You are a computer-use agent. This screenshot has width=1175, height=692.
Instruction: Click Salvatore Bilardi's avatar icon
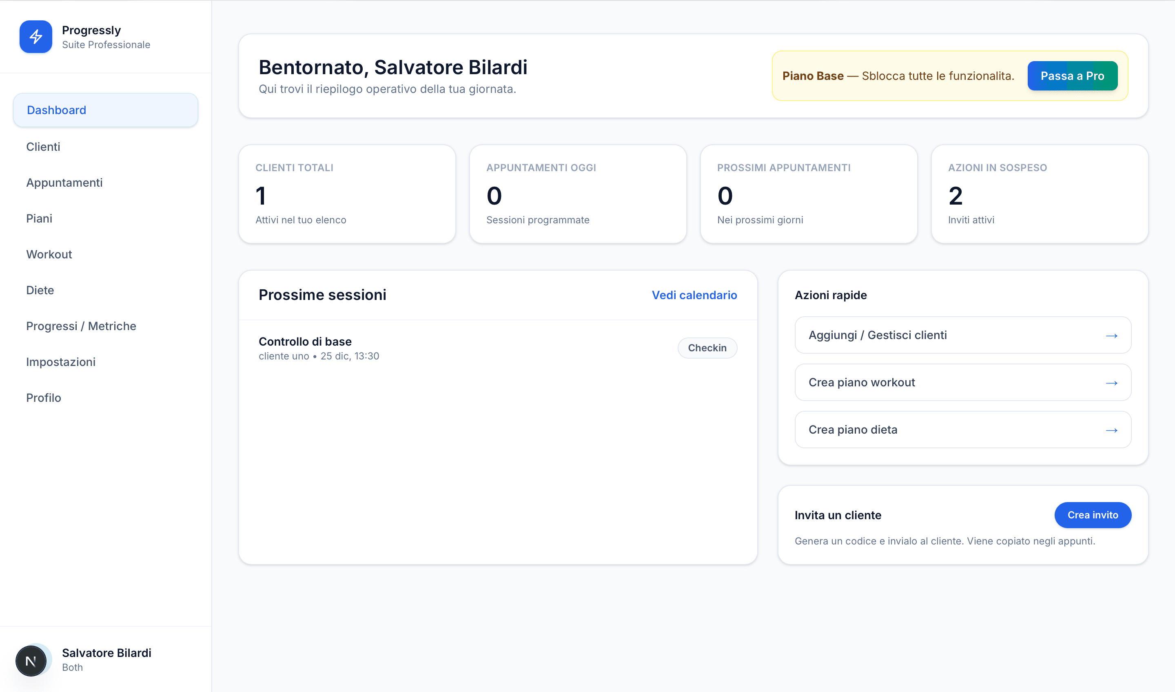[x=31, y=660]
